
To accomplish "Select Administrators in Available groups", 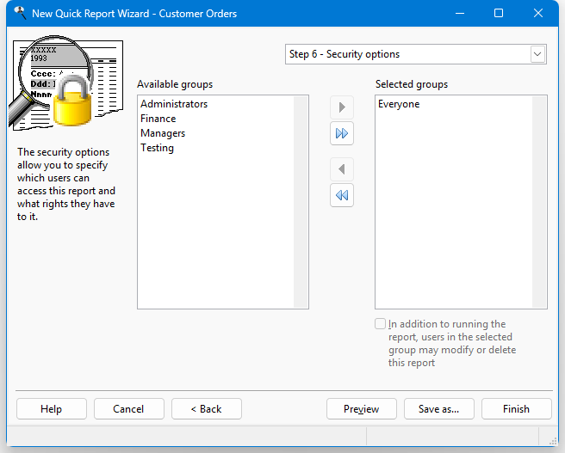I will coord(174,104).
